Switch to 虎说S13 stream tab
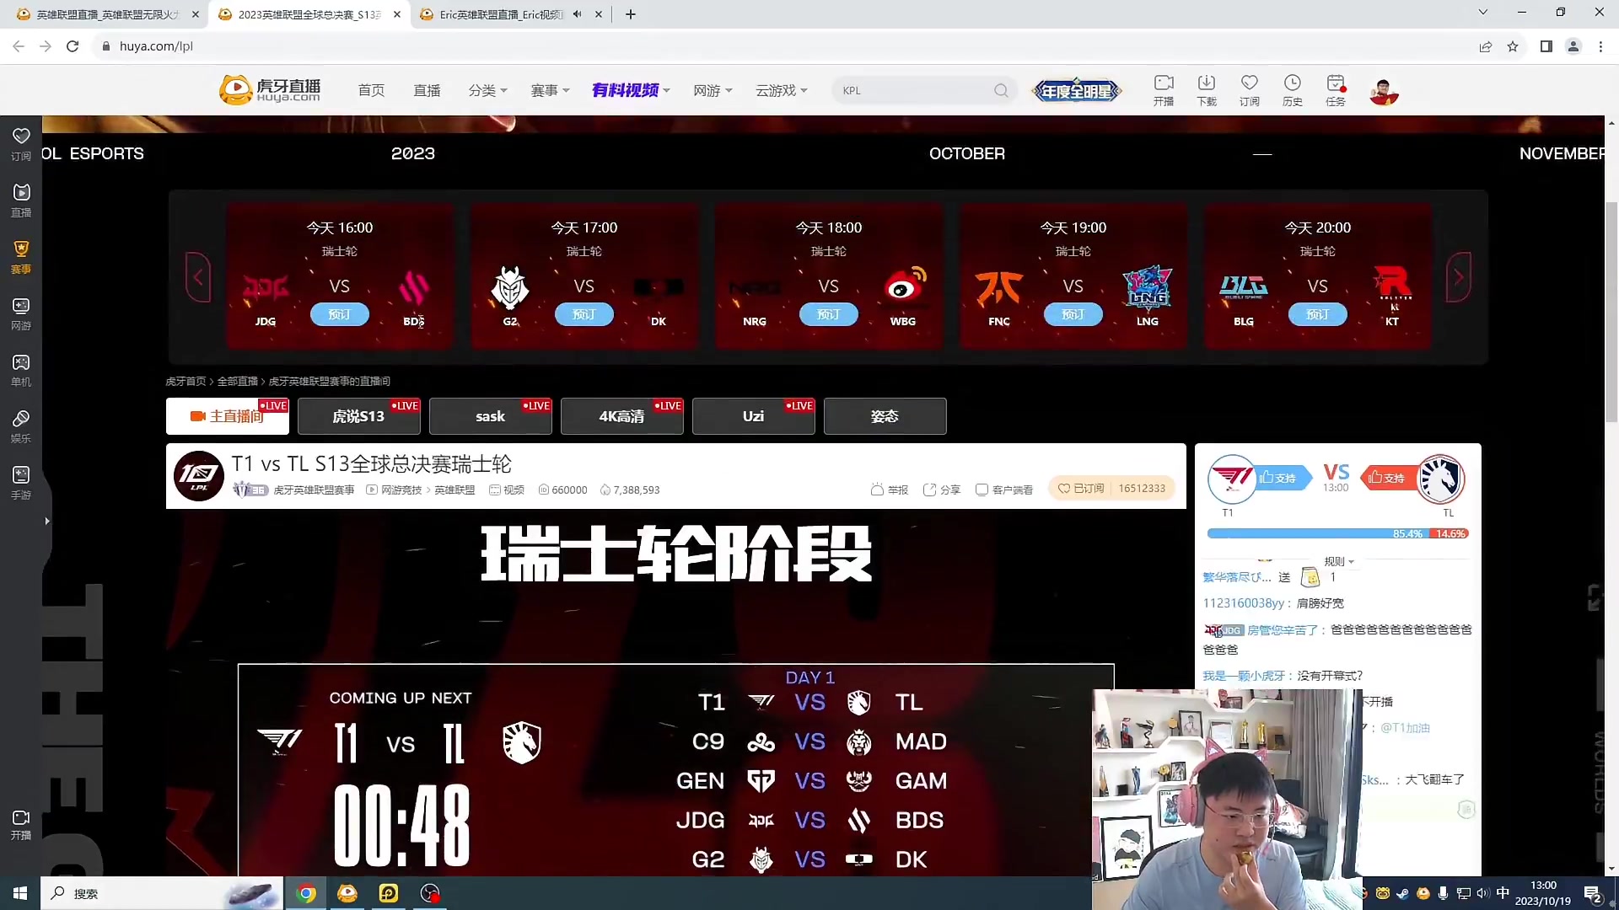 pos(359,416)
